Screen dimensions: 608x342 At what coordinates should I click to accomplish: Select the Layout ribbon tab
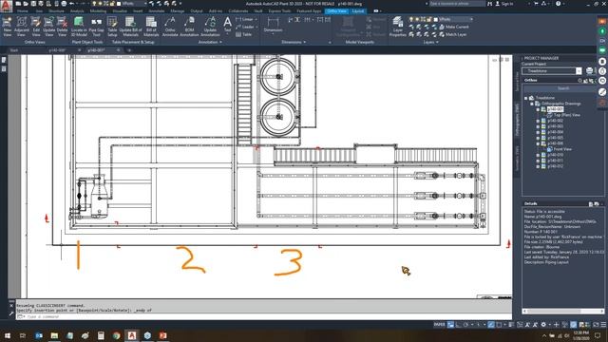tap(357, 11)
